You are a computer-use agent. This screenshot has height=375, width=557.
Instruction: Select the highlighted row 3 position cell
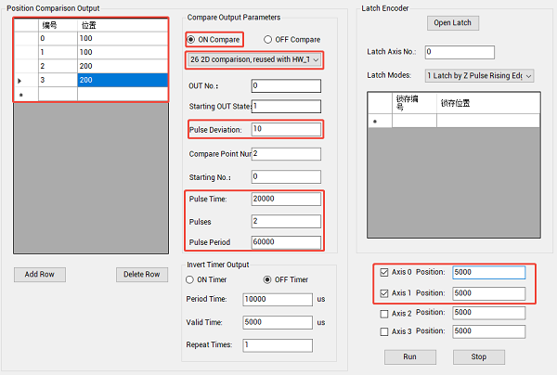tap(110, 81)
